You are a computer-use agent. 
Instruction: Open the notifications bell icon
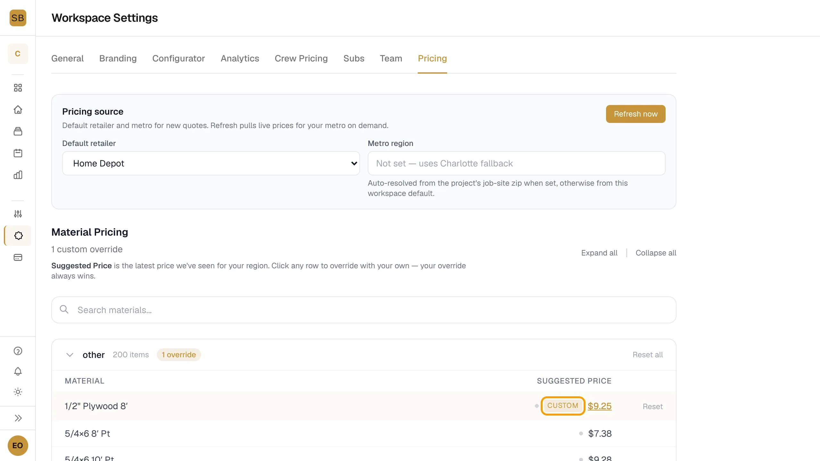(18, 371)
